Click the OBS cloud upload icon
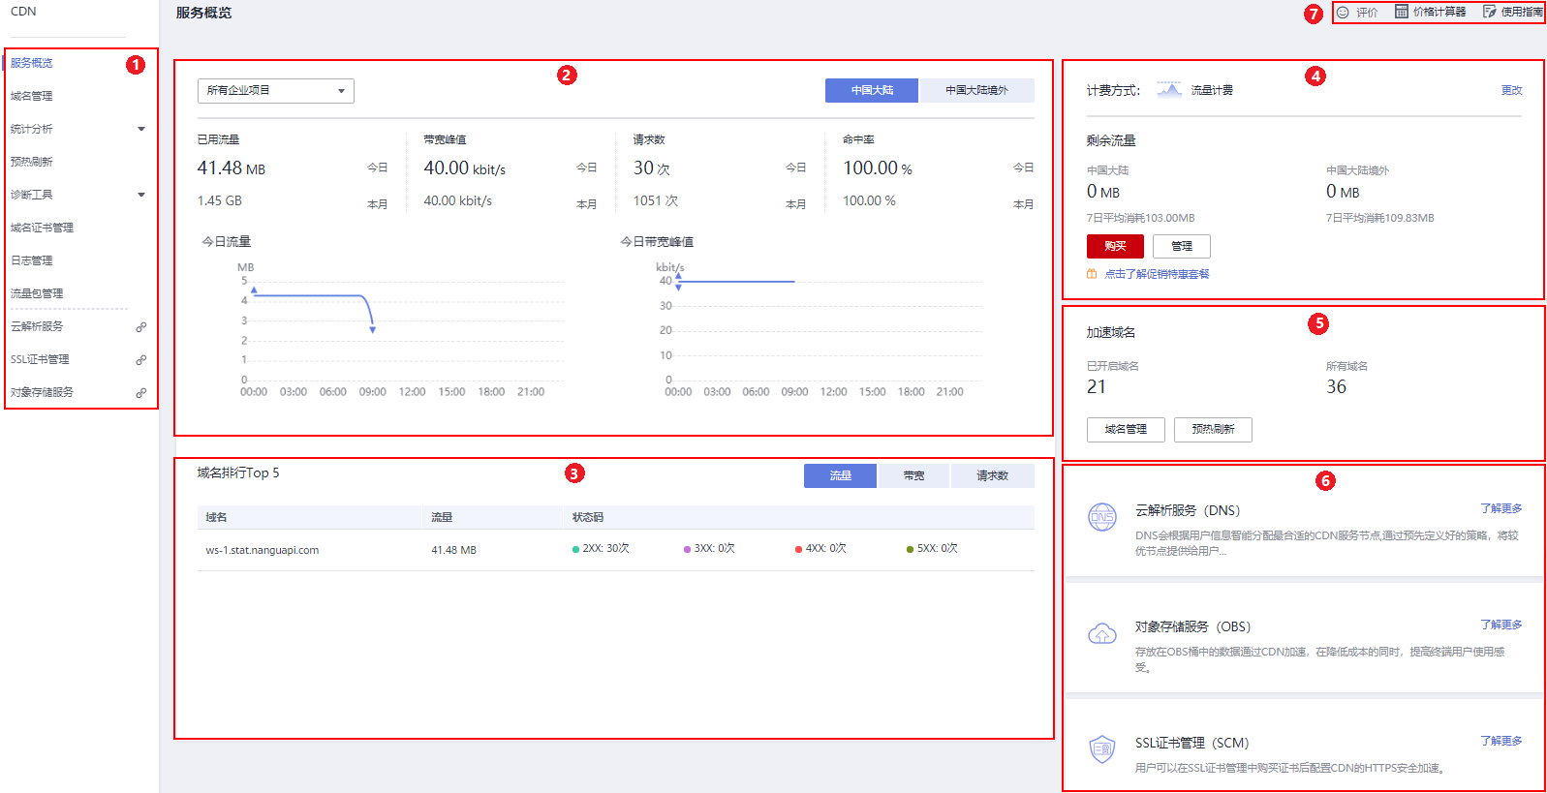 (1102, 634)
